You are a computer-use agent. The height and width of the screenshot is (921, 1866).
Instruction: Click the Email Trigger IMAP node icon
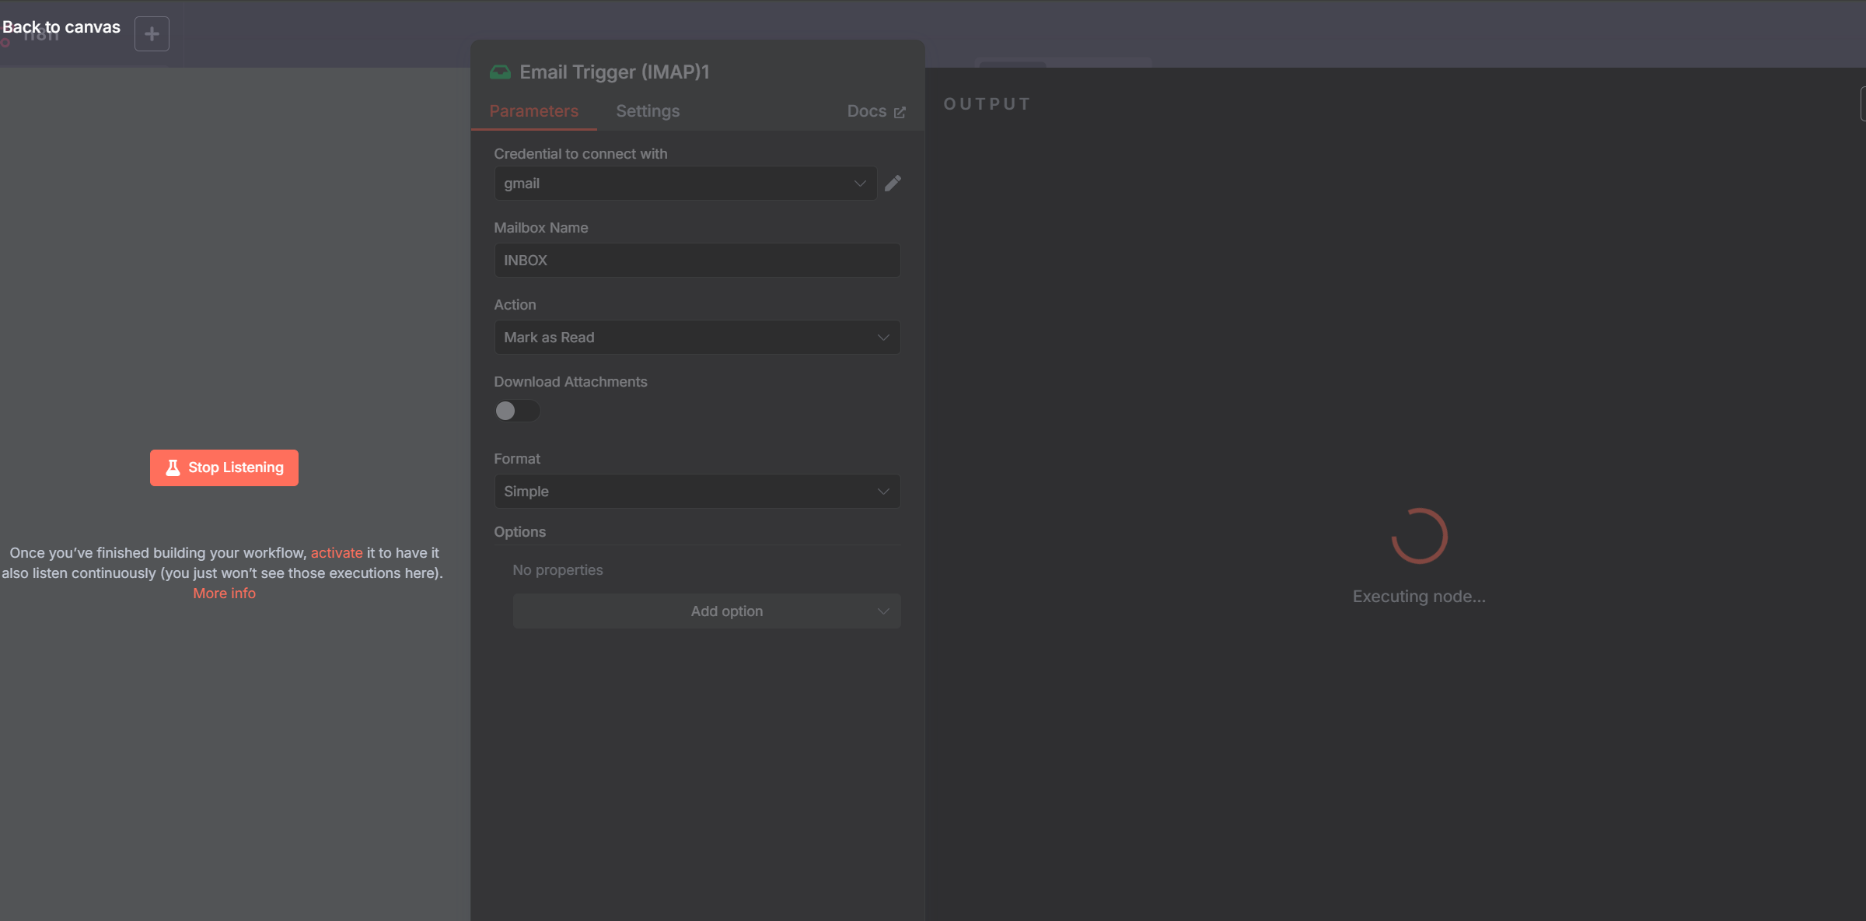(x=500, y=72)
